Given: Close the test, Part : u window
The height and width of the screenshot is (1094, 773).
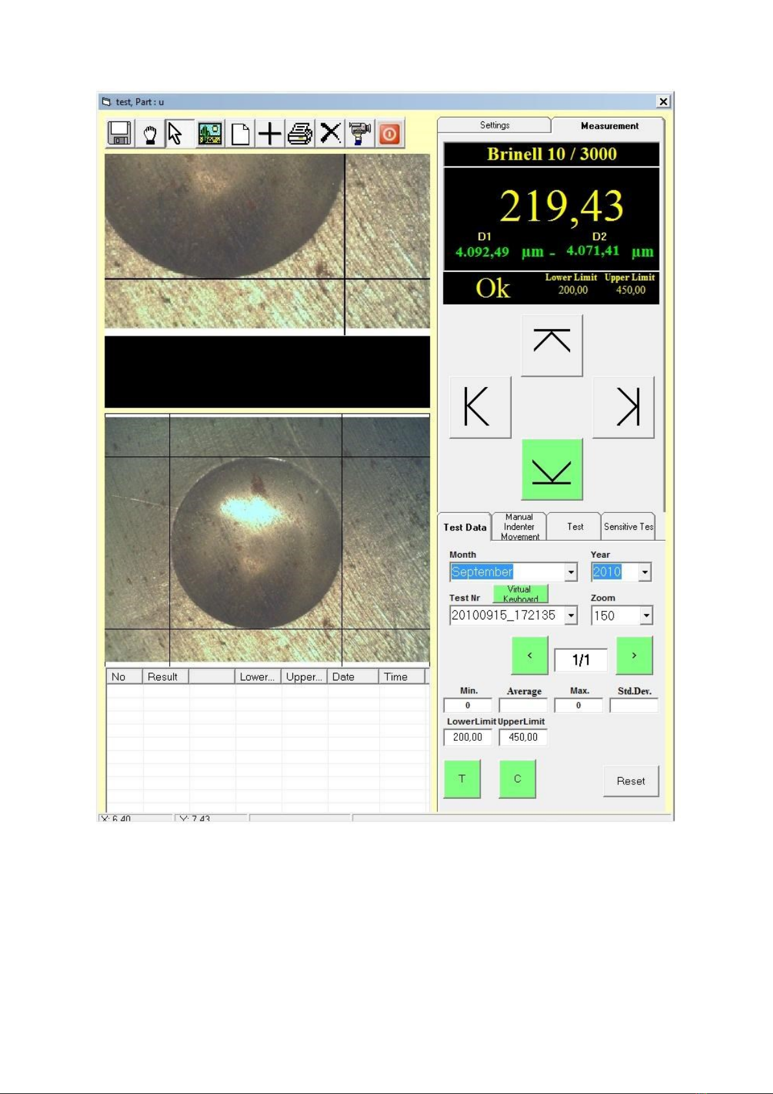Looking at the screenshot, I should 663,102.
